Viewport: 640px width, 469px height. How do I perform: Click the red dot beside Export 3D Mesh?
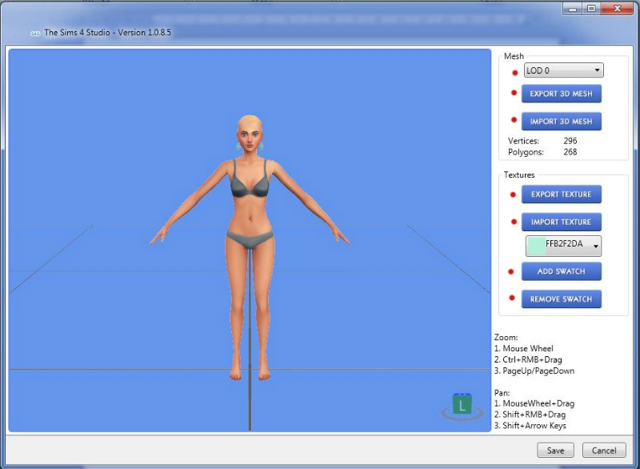[x=514, y=93]
